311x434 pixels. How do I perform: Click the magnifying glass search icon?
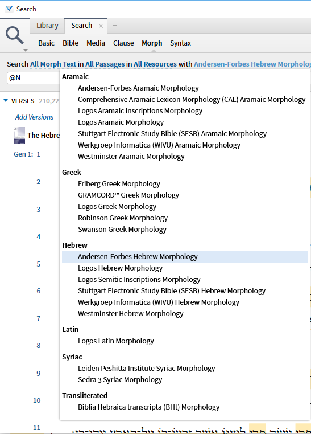click(x=14, y=35)
